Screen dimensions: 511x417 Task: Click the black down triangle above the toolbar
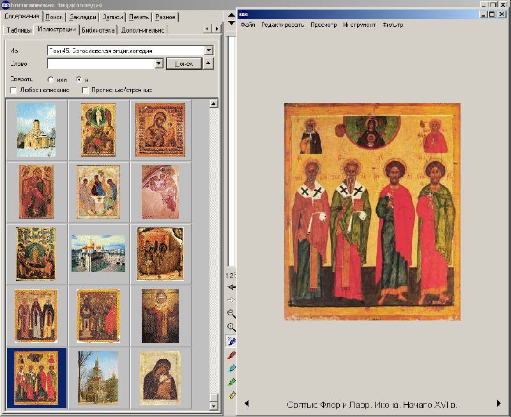click(x=231, y=23)
